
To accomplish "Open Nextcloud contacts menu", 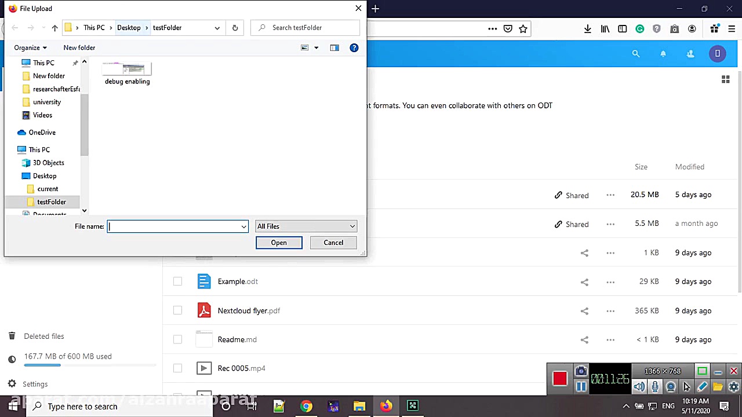I will coord(690,54).
